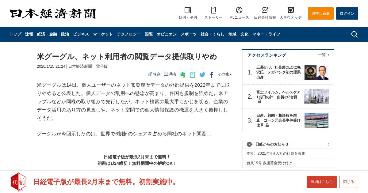
Task: Click the red 詳細はこちら button
Action: coord(322,182)
